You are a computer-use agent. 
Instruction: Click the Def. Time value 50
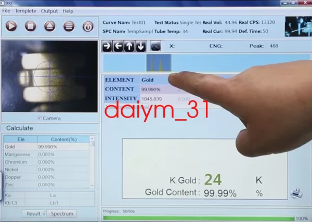(265, 31)
